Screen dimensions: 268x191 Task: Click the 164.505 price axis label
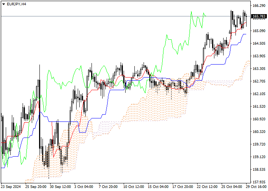point(259,44)
